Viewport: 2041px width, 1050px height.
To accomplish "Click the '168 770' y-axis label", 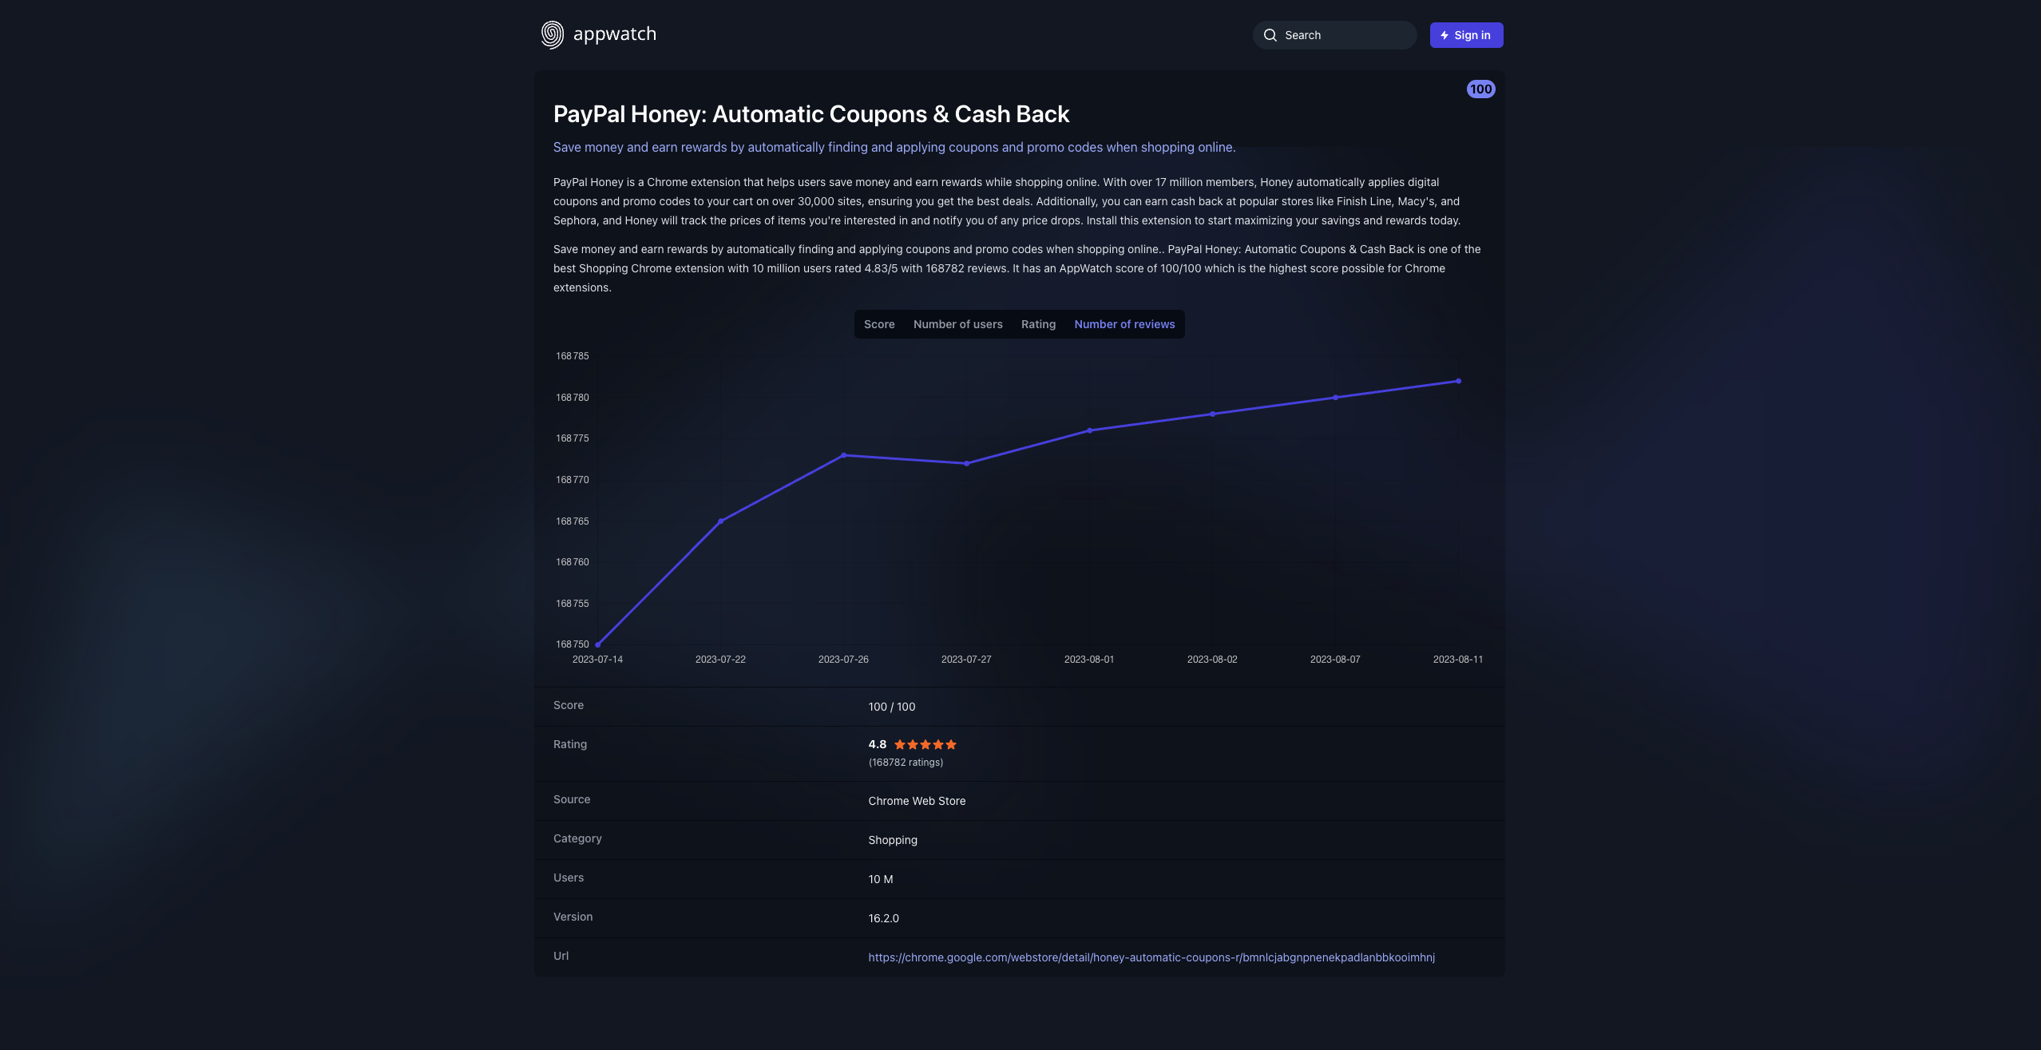I will [573, 480].
